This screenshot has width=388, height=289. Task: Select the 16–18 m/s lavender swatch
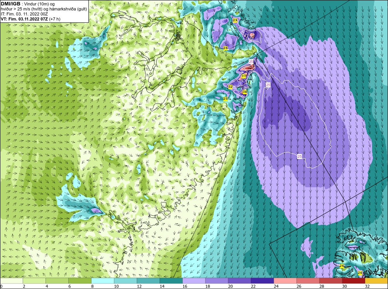194,281
